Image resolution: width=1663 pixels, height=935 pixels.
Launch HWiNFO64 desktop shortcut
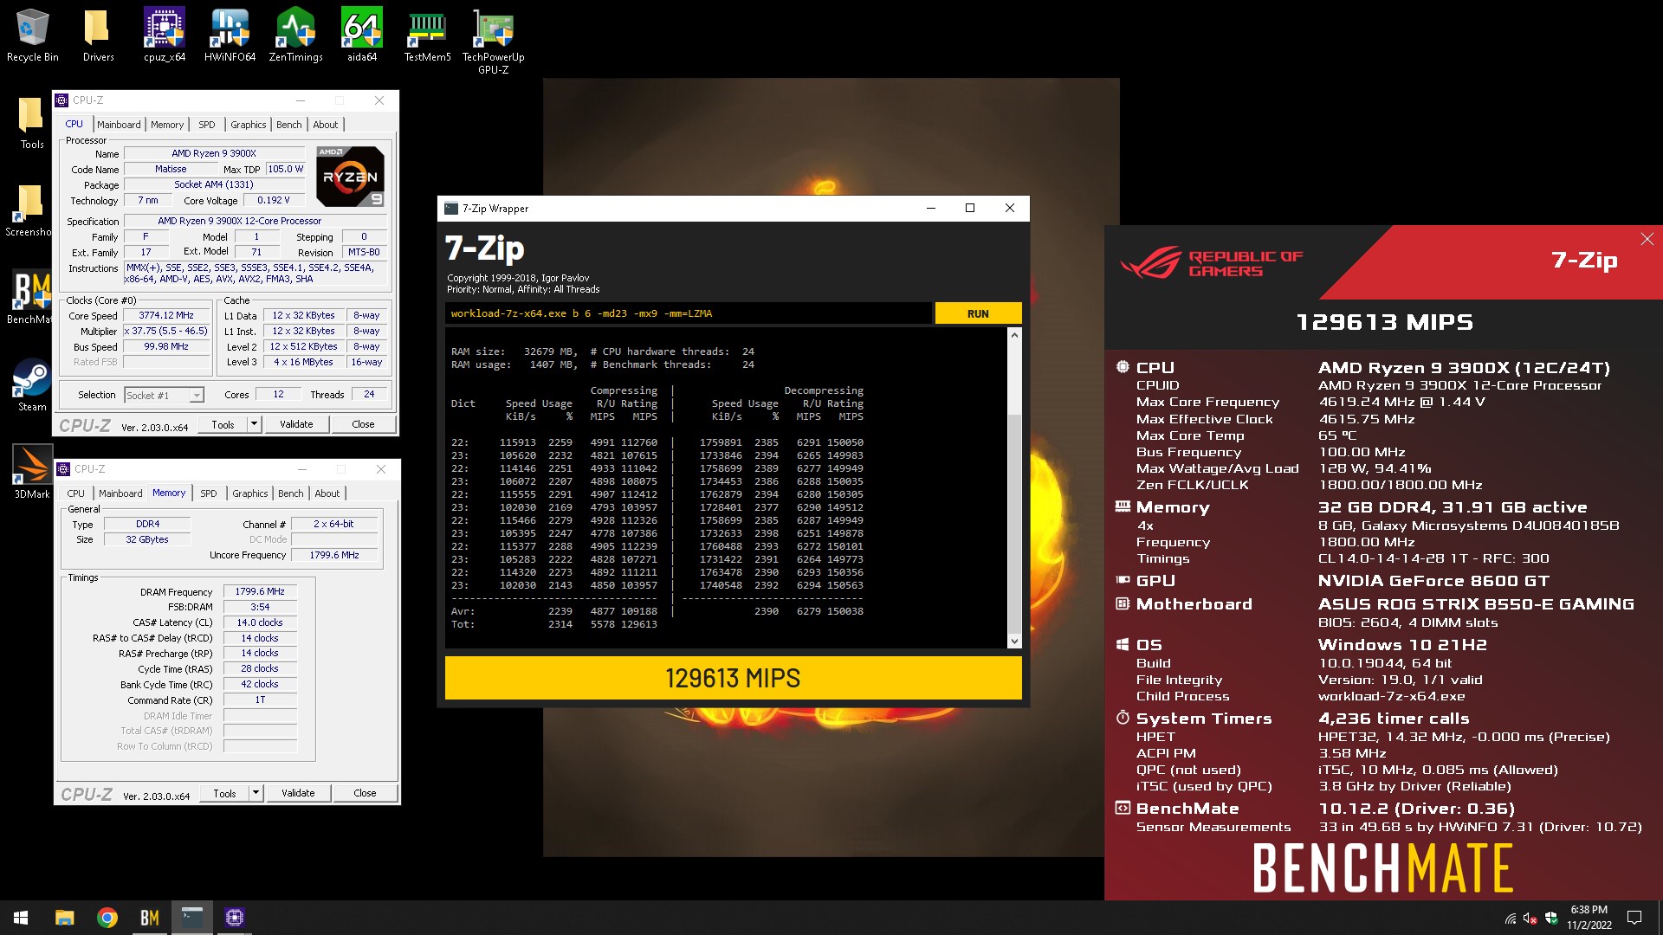pos(230,36)
